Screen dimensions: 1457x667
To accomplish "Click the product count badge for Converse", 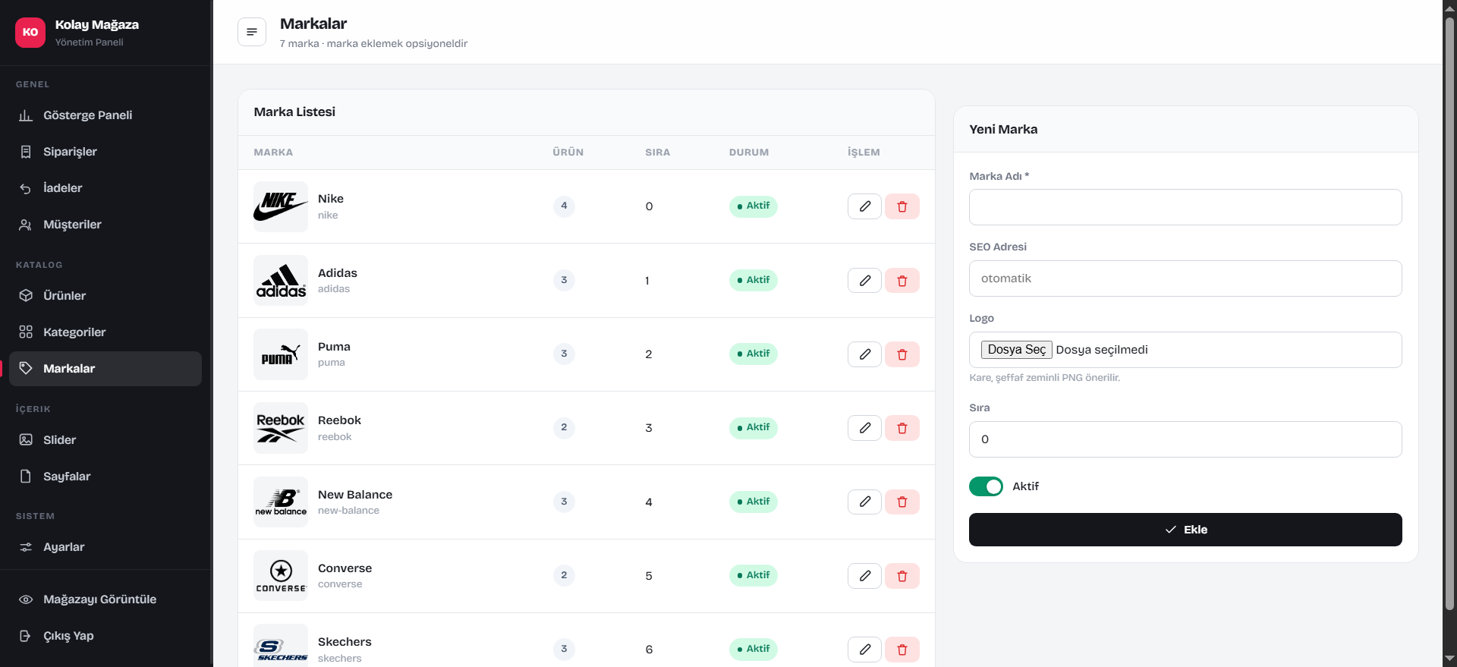I will coord(564,576).
